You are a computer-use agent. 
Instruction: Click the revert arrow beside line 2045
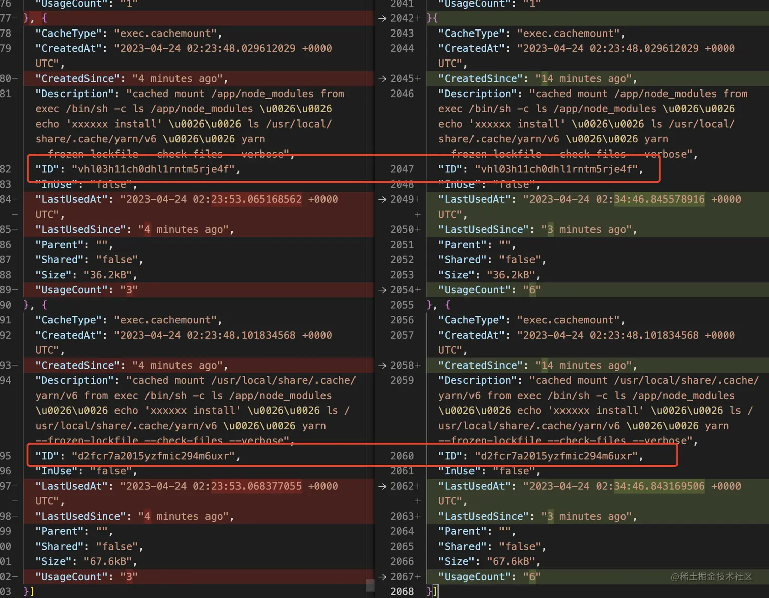(x=382, y=79)
